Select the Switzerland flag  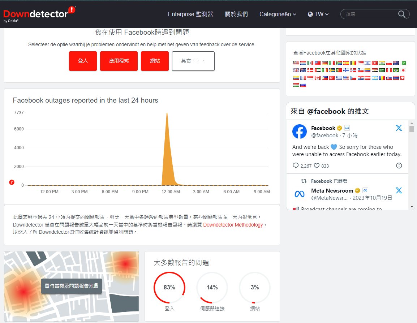(403, 78)
